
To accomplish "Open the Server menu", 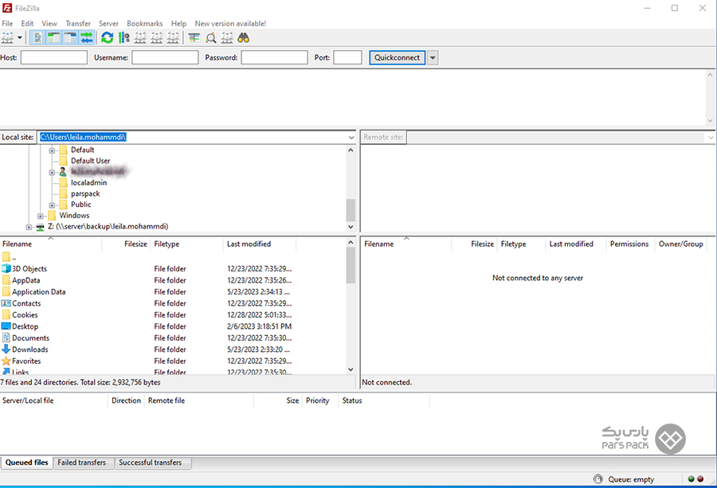I will tap(108, 23).
